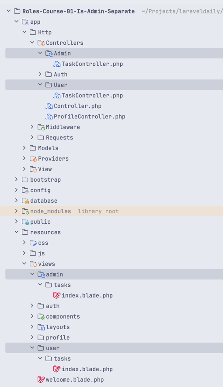Expand the Models folder chevron
Image resolution: width=223 pixels, height=387 pixels.
click(24, 148)
